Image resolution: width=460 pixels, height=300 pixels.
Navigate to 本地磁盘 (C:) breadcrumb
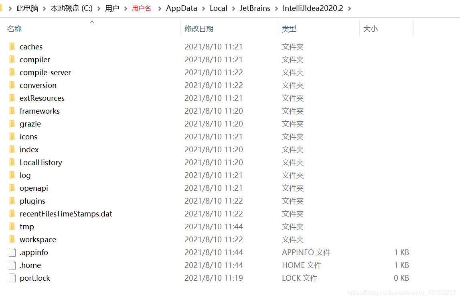pyautogui.click(x=71, y=8)
